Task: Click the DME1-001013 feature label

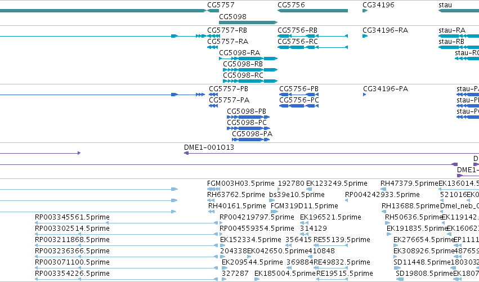Action: 209,147
